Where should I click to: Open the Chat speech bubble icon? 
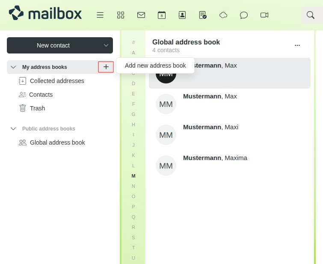tap(244, 15)
